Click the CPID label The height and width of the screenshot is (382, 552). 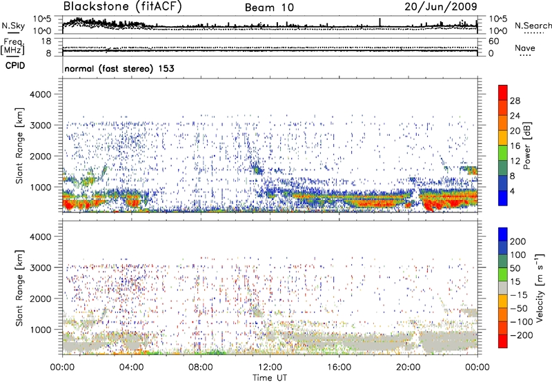[15, 66]
